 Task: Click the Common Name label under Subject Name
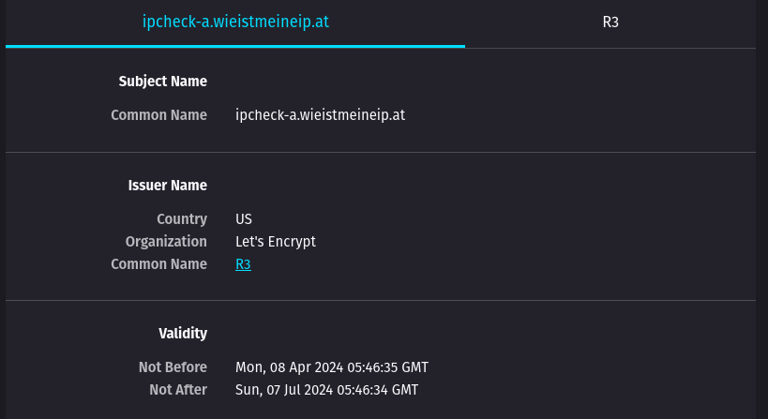158,115
